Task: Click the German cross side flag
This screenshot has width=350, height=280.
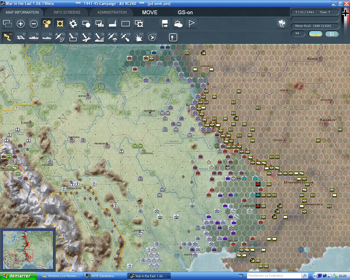Action: (346, 13)
